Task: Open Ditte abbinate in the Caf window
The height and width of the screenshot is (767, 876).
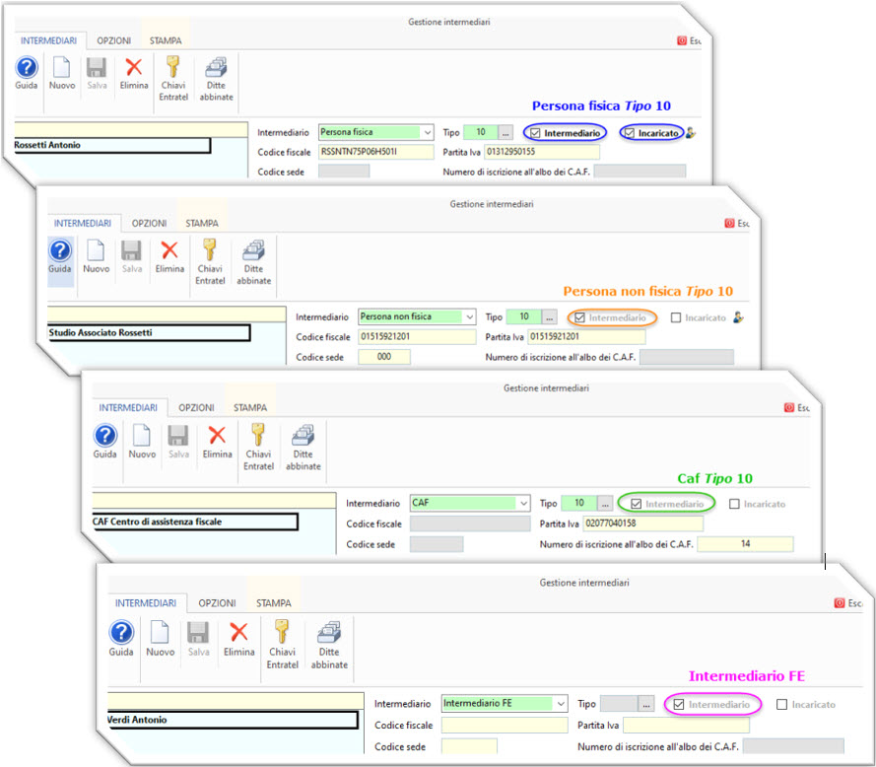Action: pos(303,447)
